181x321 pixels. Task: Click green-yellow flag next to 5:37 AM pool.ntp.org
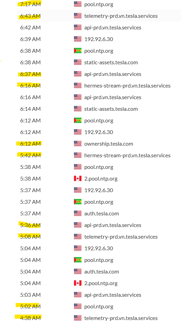(x=77, y=202)
